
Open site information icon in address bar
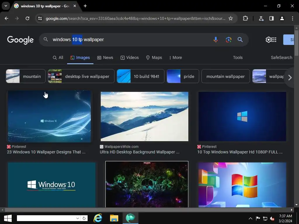[x=40, y=18]
